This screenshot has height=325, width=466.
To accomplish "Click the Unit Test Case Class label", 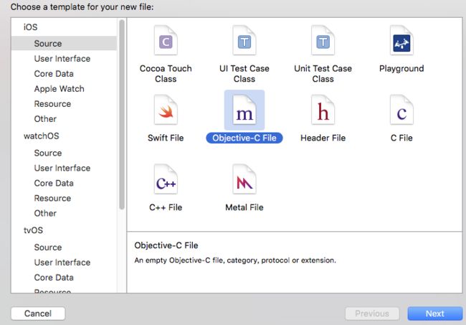I will click(x=323, y=74).
